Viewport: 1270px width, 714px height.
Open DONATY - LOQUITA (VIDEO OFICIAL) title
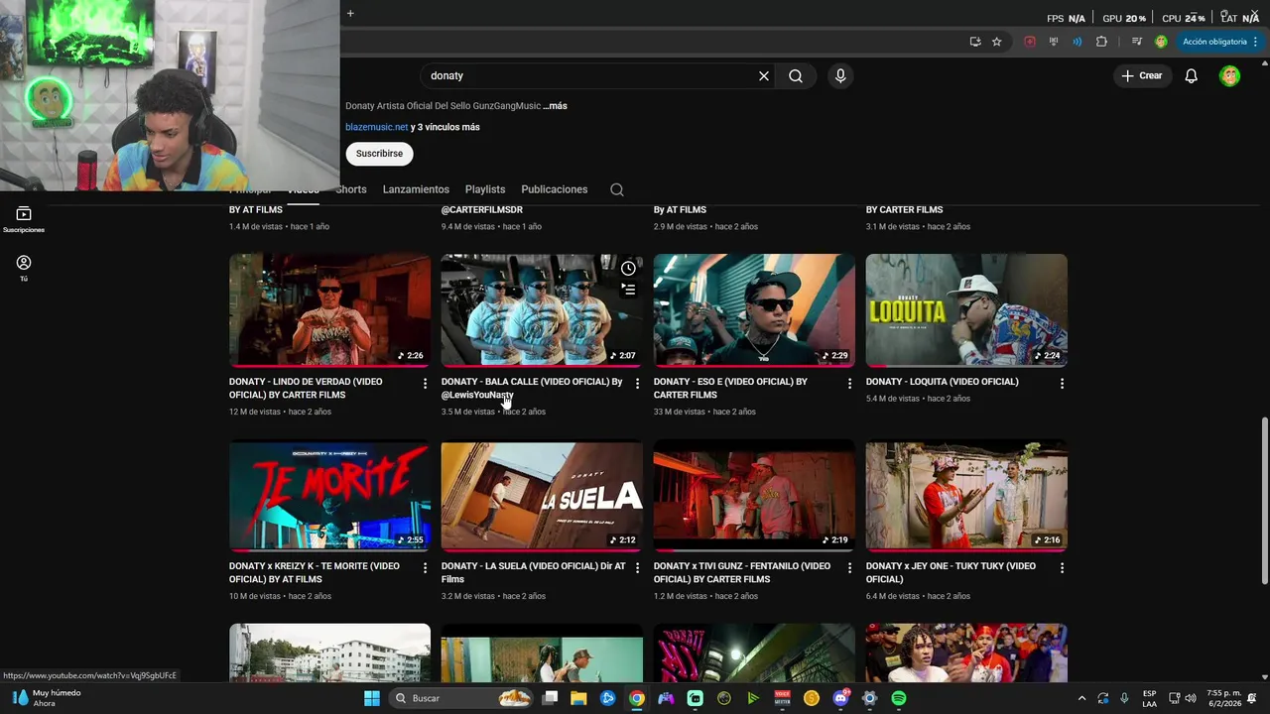click(x=943, y=382)
